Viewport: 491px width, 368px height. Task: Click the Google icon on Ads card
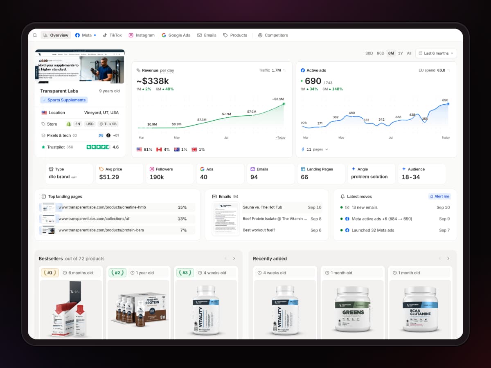(202, 169)
